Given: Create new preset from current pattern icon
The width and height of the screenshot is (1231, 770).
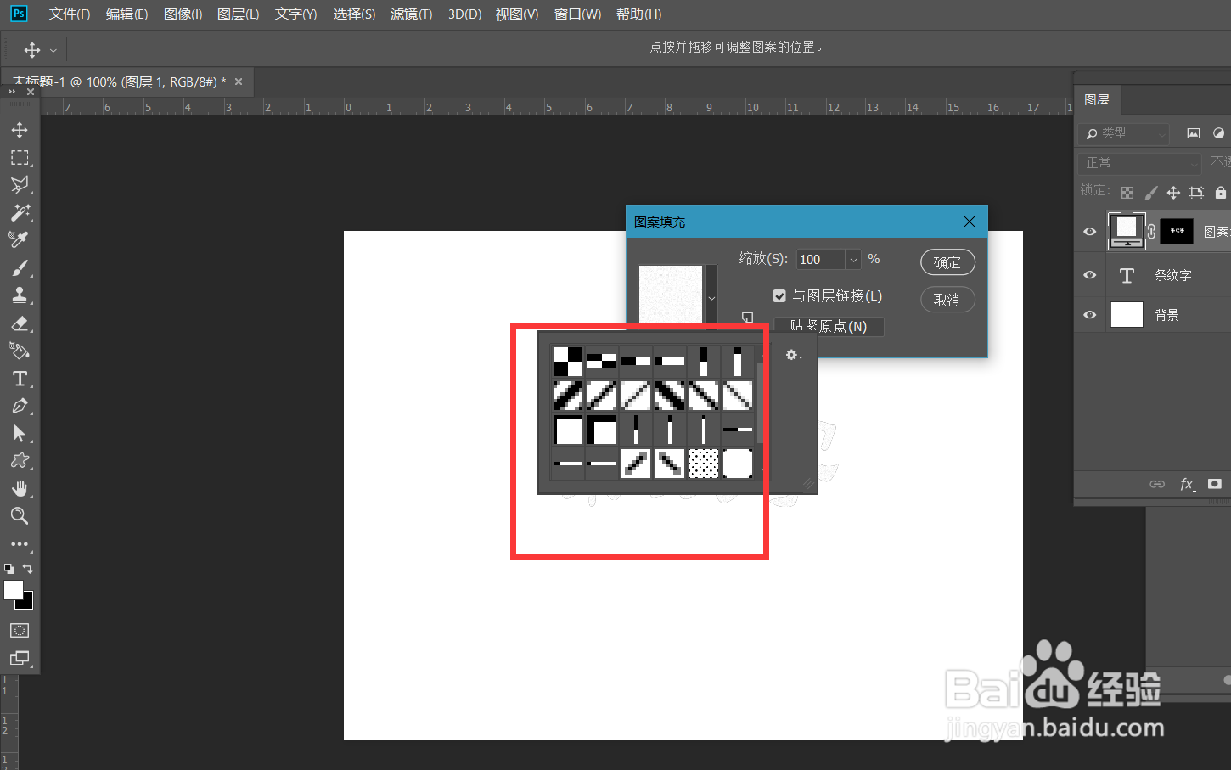Looking at the screenshot, I should click(747, 318).
